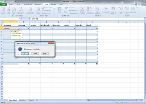Click Cancel in the dialog
Image resolution: width=146 pixels, height=104 pixels.
[x=35, y=54]
